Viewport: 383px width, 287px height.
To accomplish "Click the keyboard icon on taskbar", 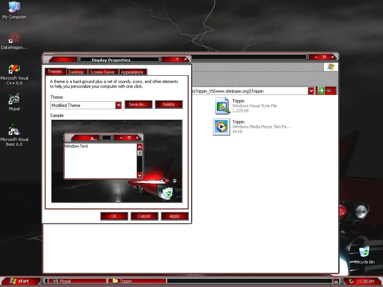I will (336, 282).
